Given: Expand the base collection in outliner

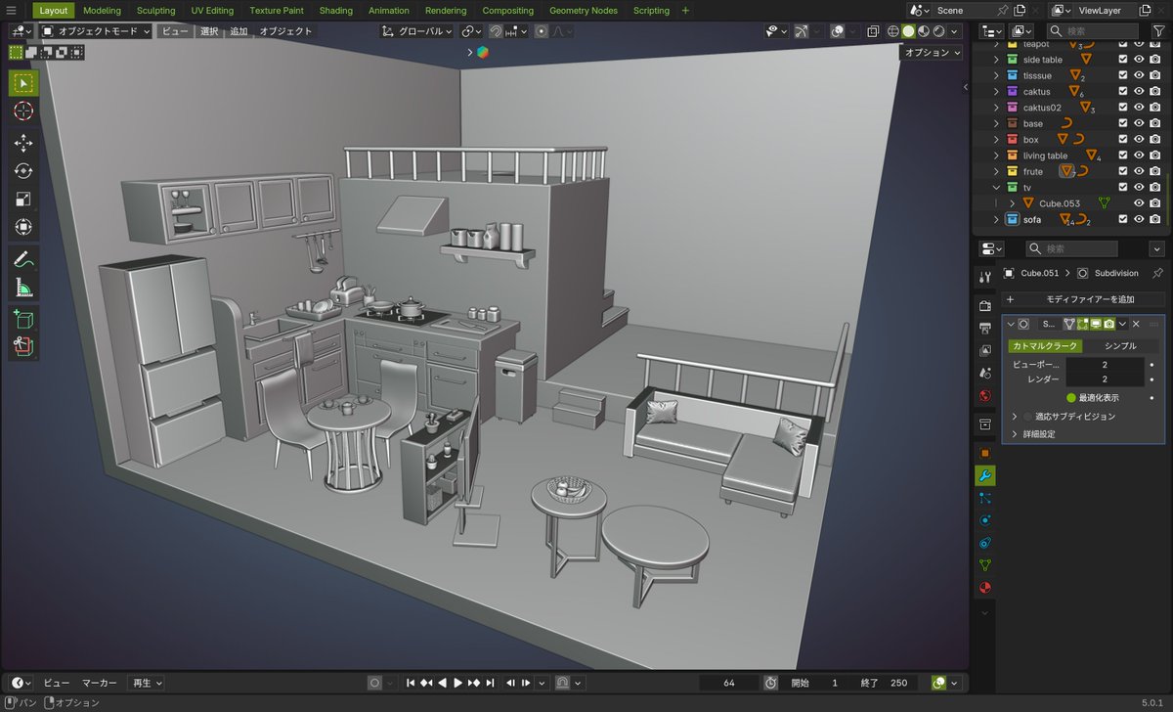Looking at the screenshot, I should pos(996,124).
